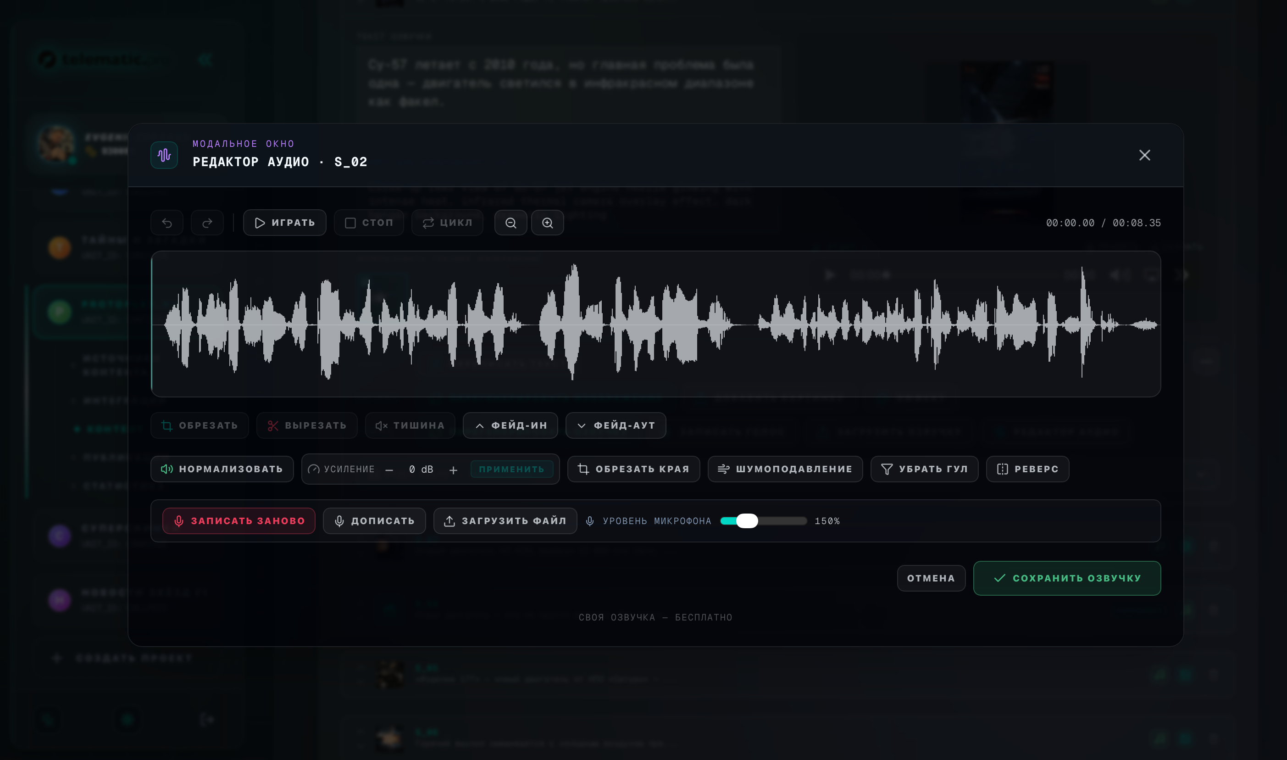The width and height of the screenshot is (1287, 760).
Task: Click inside the waveform display
Action: point(656,324)
